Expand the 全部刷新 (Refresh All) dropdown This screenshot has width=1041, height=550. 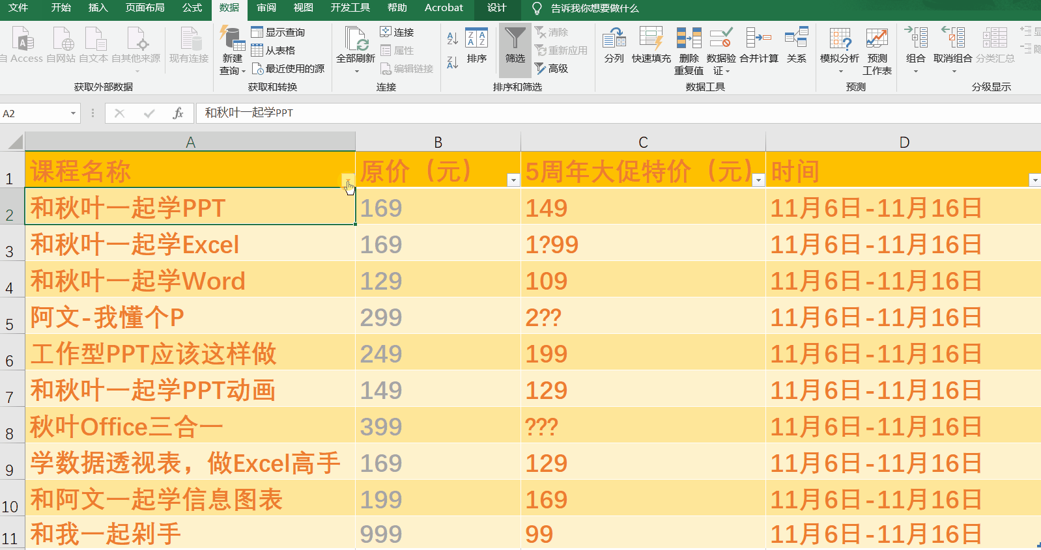[356, 70]
